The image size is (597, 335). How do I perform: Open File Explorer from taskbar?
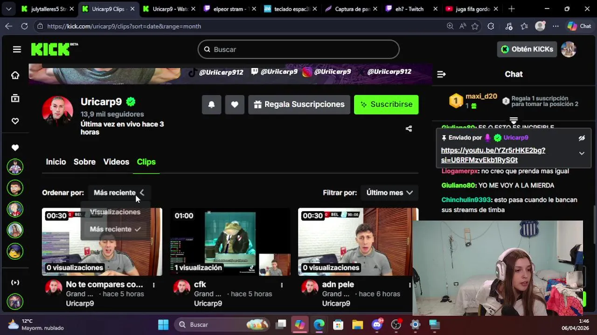point(358,325)
